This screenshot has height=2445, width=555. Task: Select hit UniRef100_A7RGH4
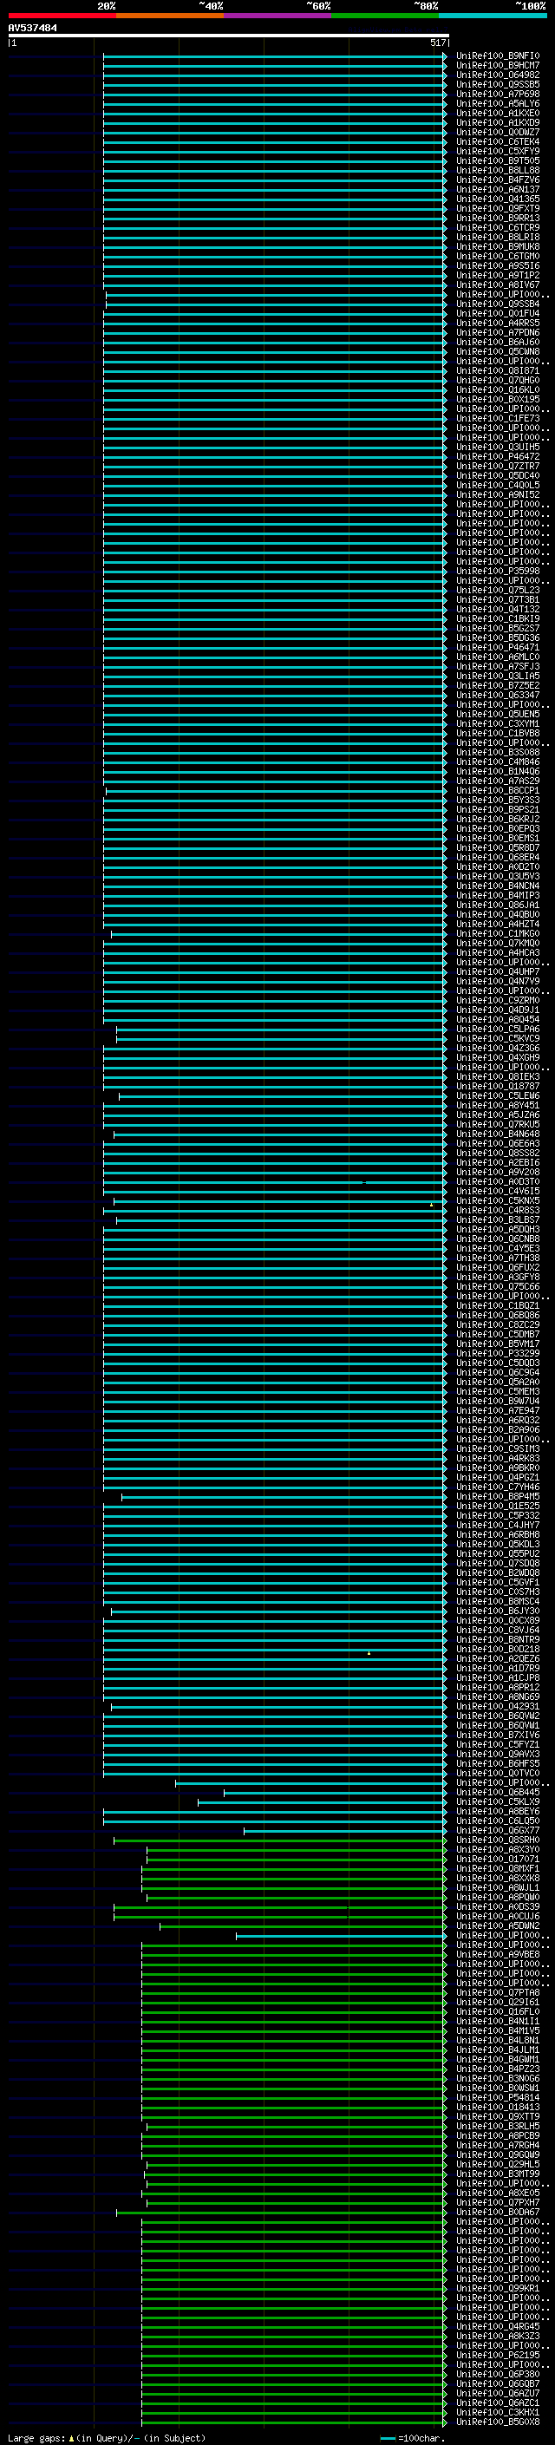(497, 2145)
